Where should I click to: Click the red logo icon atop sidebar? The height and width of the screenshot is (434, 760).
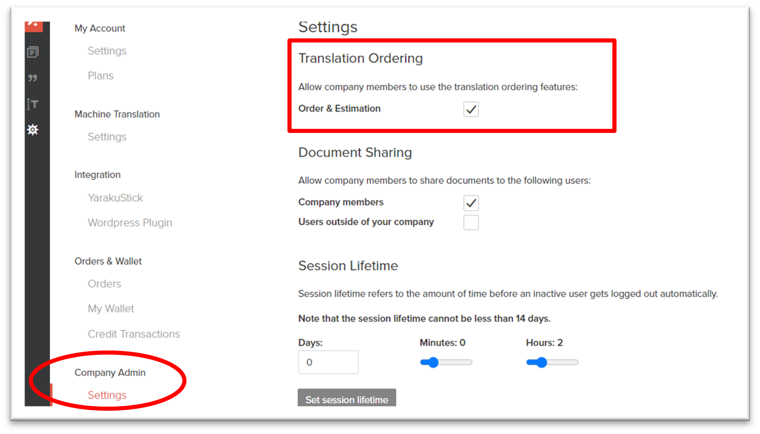tap(34, 26)
